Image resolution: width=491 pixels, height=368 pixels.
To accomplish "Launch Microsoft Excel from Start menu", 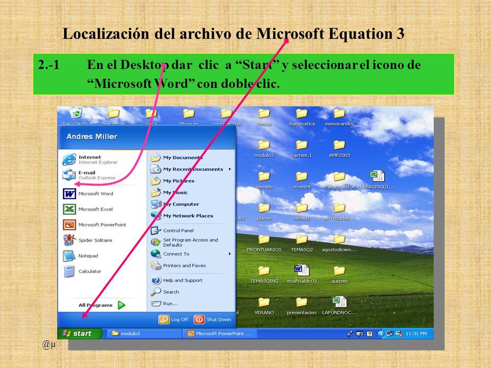I will [87, 209].
